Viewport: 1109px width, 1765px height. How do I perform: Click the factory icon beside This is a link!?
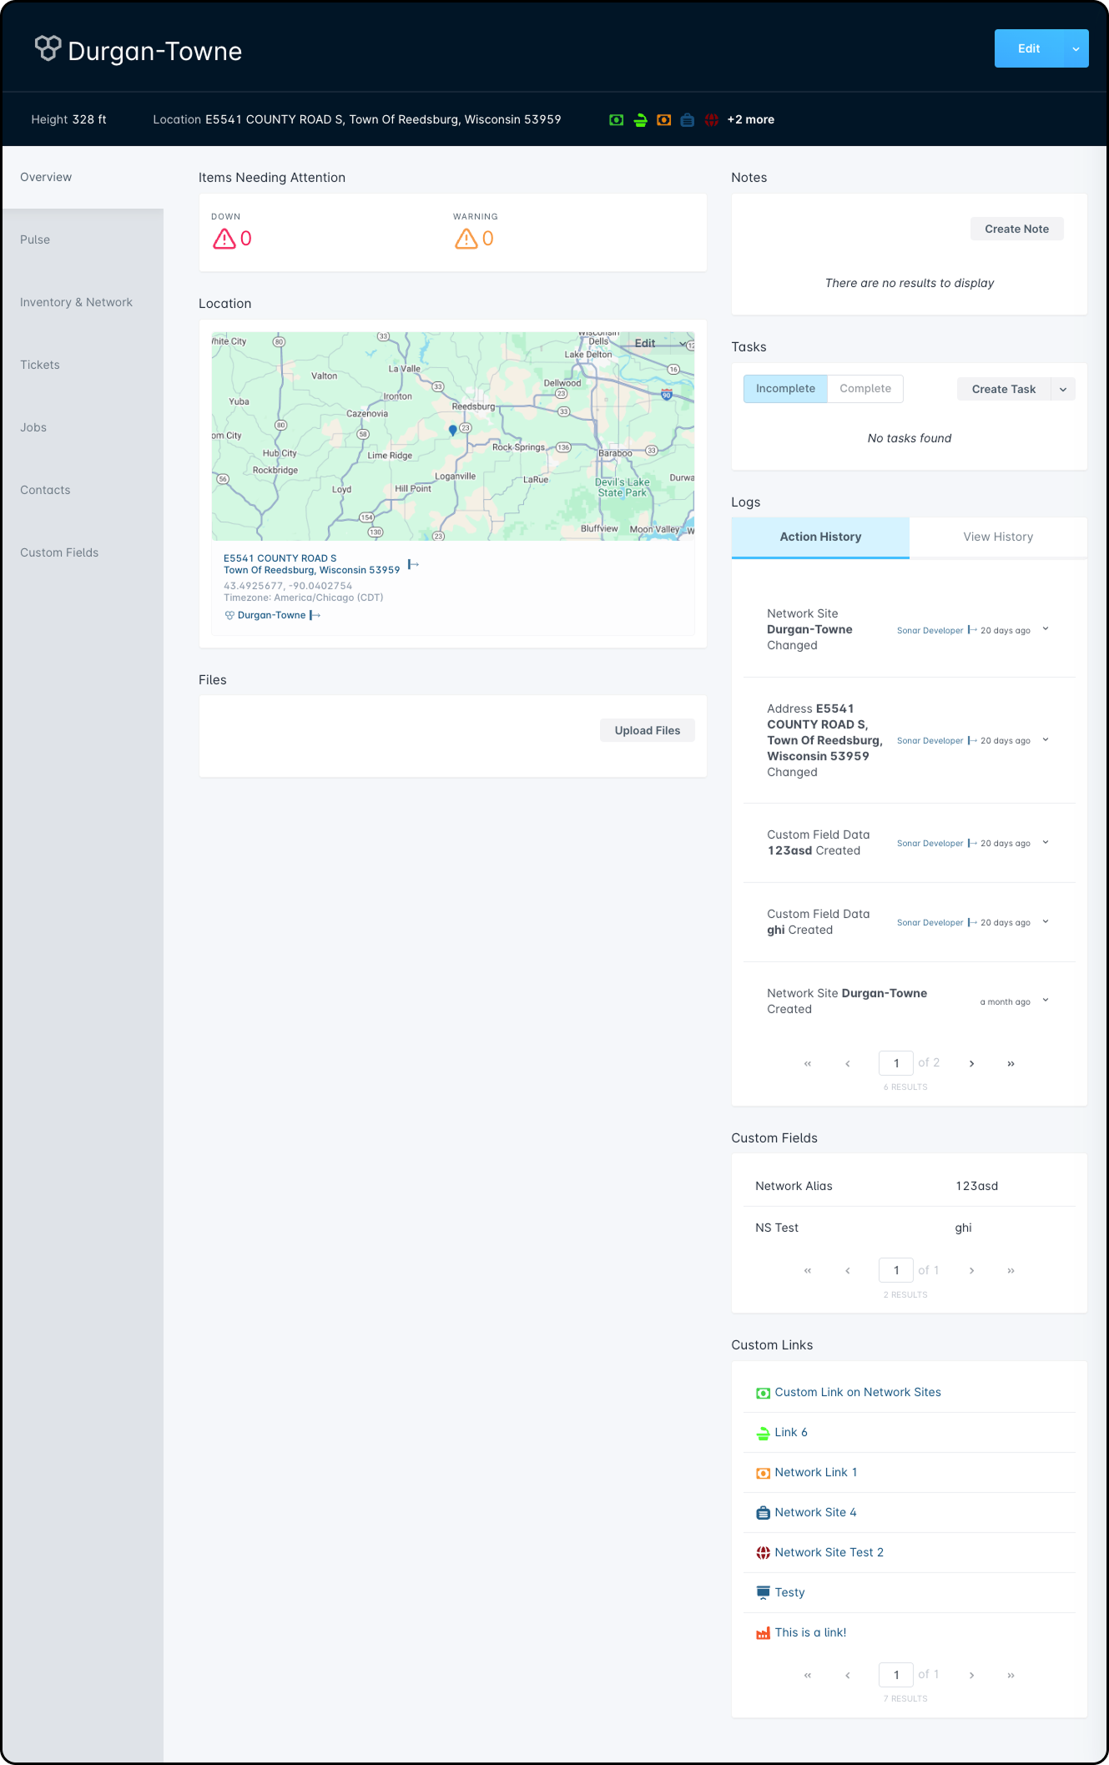(763, 1633)
